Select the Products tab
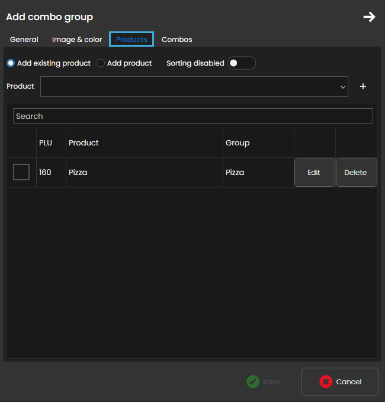 click(x=131, y=40)
